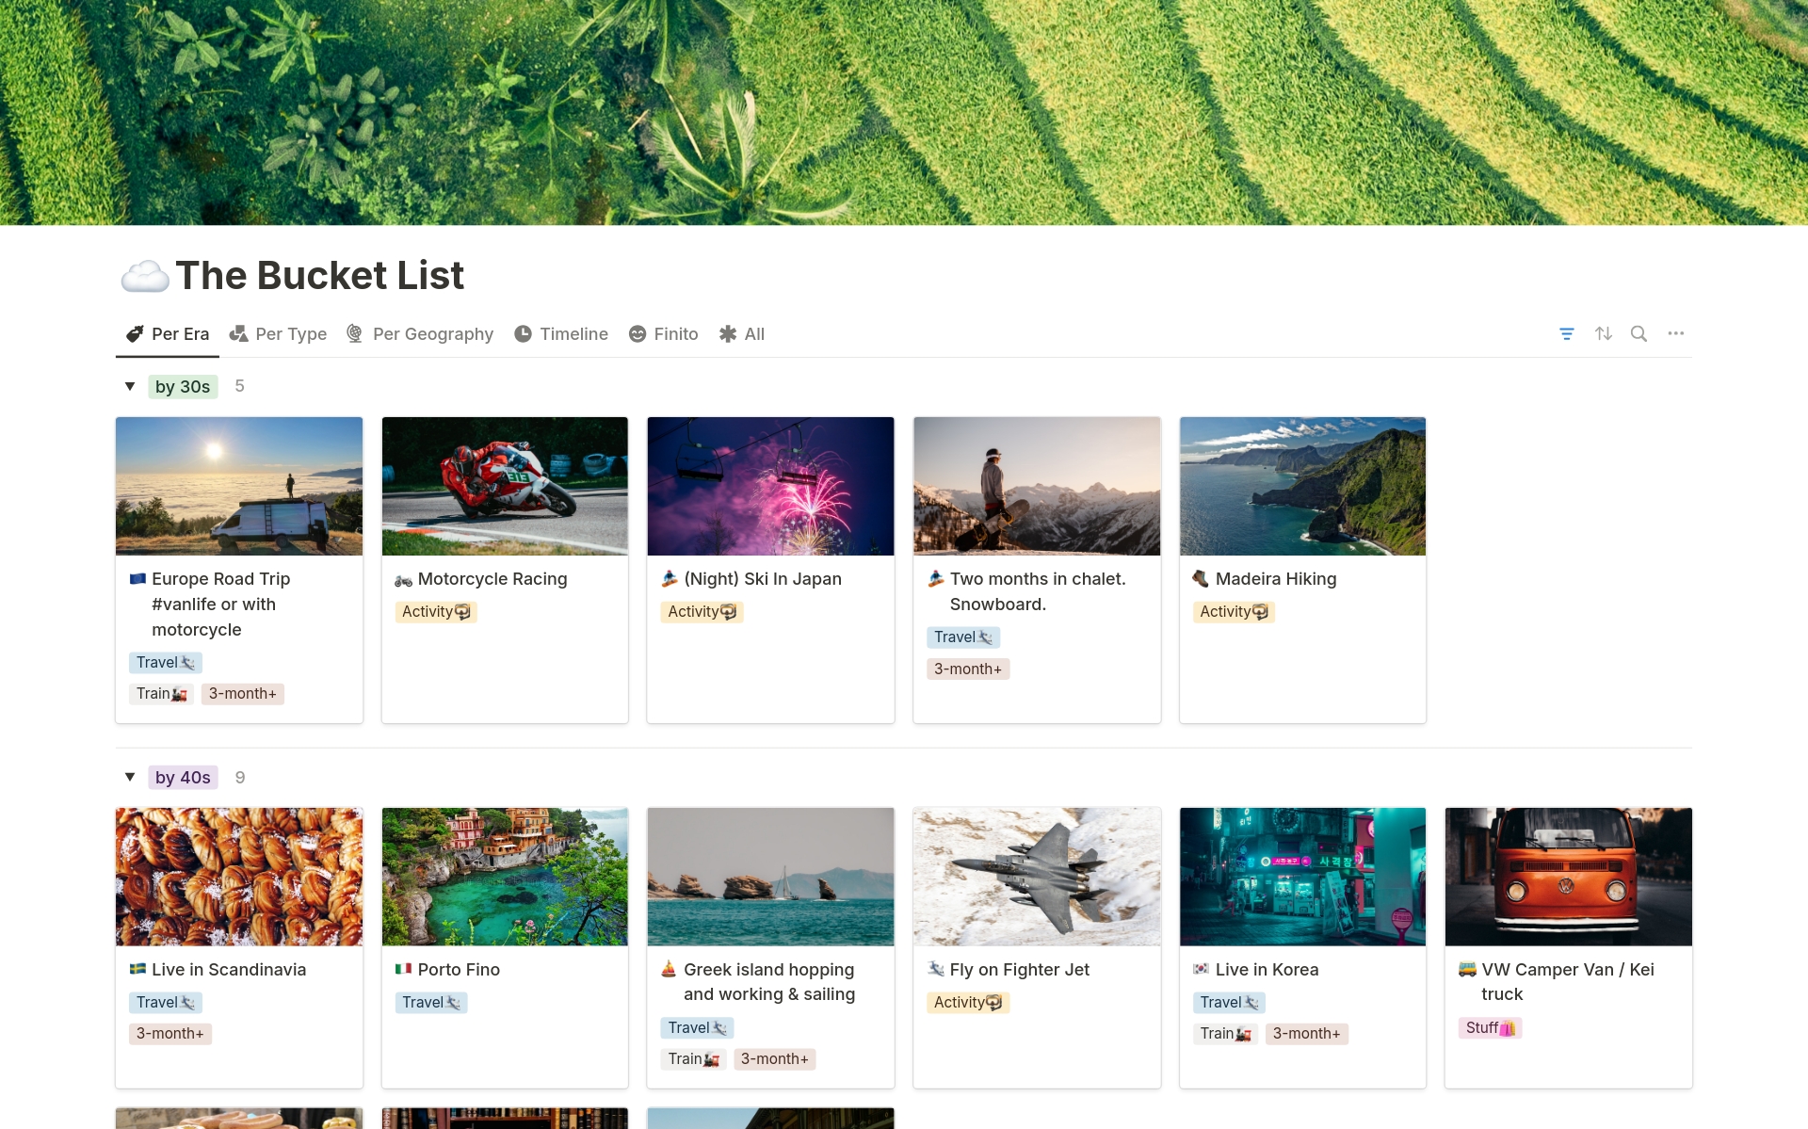The image size is (1808, 1129).
Task: Open the Fly on Fighter Jet thumbnail
Action: (1036, 877)
